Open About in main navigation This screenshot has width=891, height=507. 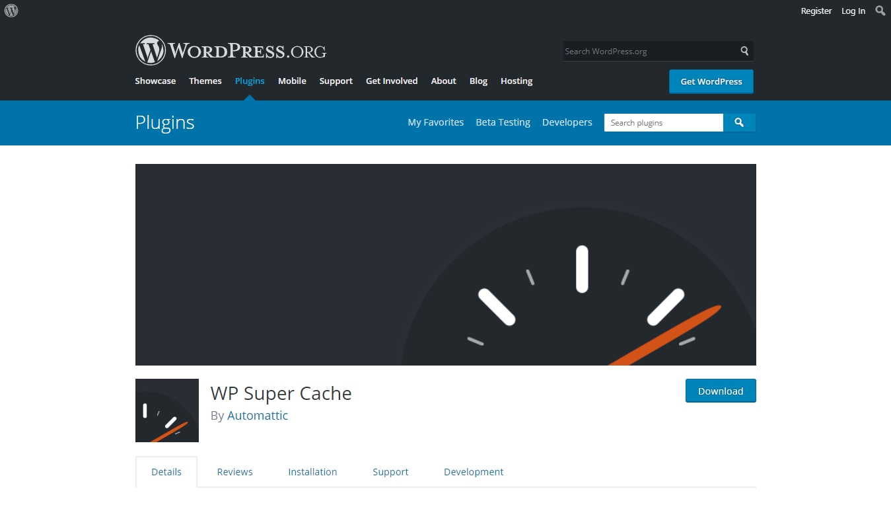click(444, 81)
